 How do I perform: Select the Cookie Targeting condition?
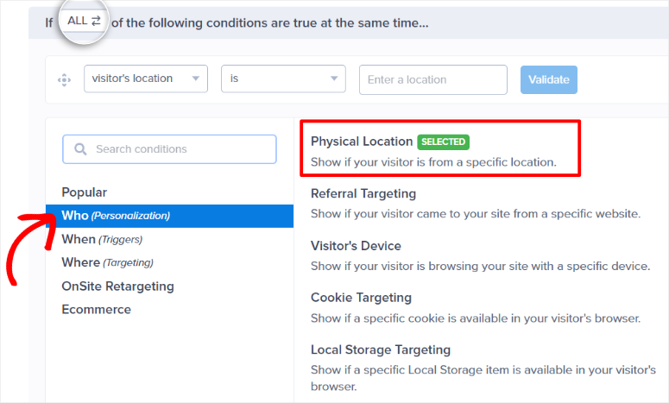click(x=476, y=307)
